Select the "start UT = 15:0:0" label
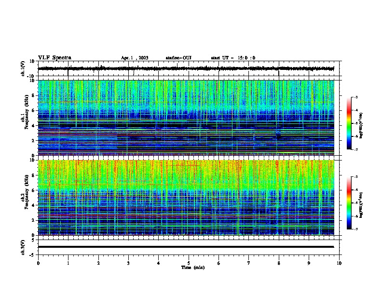The height and width of the screenshot is (295, 382). tap(233, 58)
